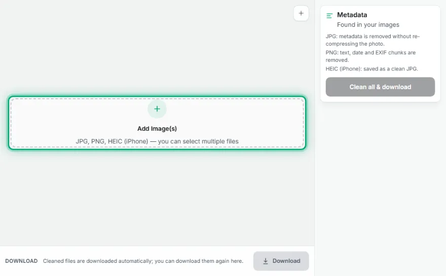Screen dimensions: 446x276
Task: Click the DOWNLOAD section label
Action: [x=21, y=261]
